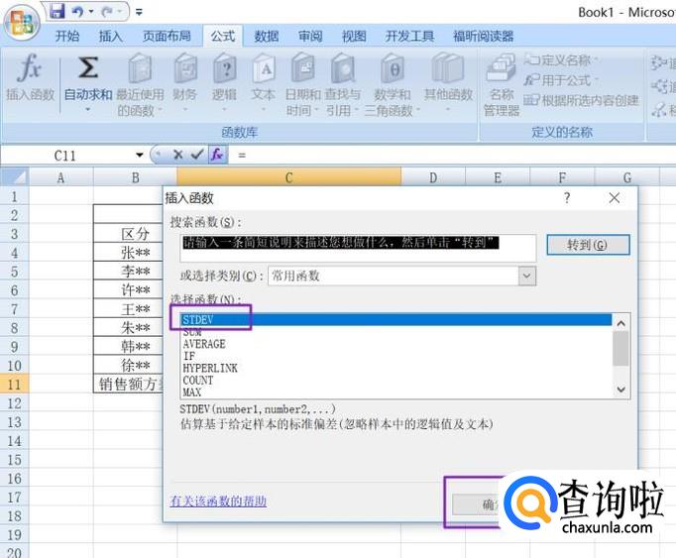Image resolution: width=676 pixels, height=558 pixels.
Task: Open the 名称管理器
Action: pyautogui.click(x=502, y=84)
